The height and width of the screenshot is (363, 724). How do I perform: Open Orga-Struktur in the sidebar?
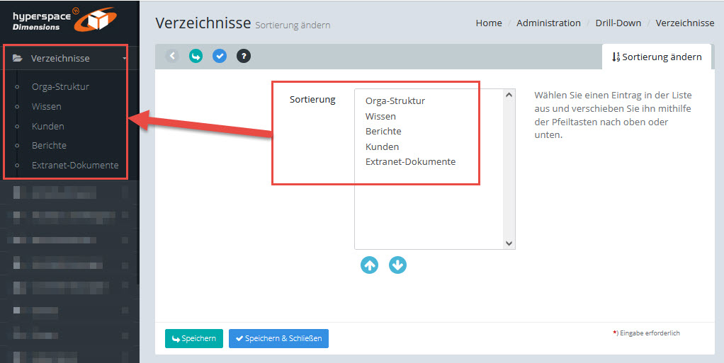click(x=60, y=87)
